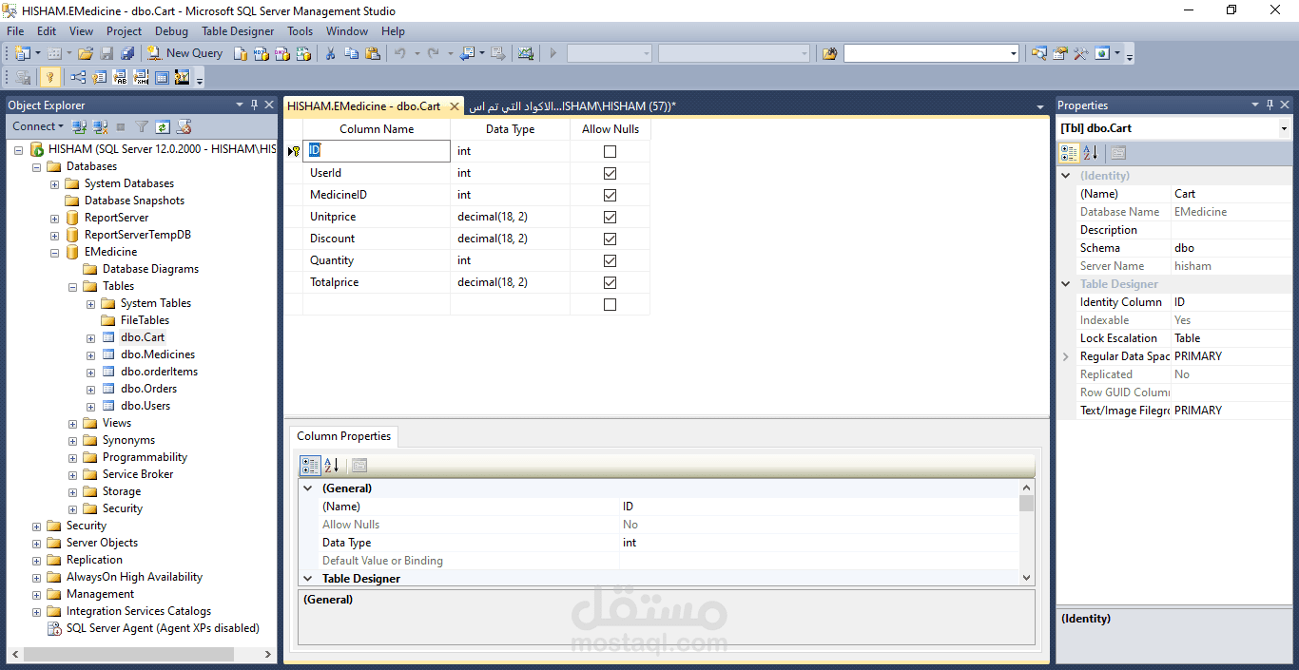Click the Activity Monitor icon in the toolbar
1299x670 pixels.
(x=526, y=53)
